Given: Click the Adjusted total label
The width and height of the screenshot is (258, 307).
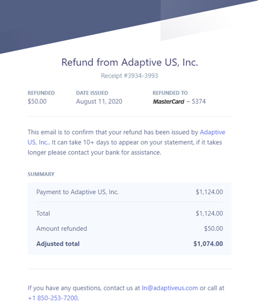Looking at the screenshot, I should [58, 244].
